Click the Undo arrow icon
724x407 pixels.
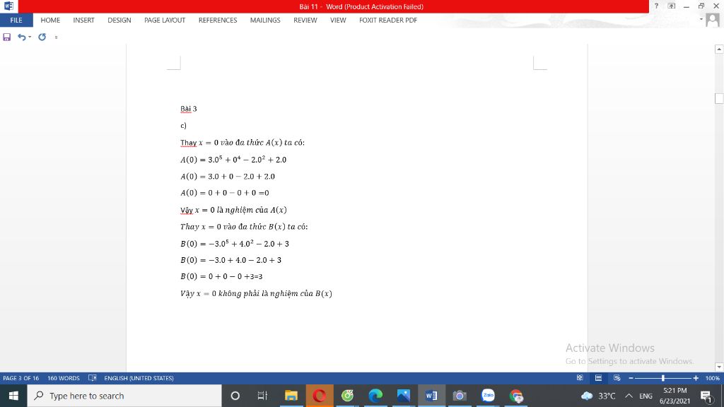[x=21, y=37]
